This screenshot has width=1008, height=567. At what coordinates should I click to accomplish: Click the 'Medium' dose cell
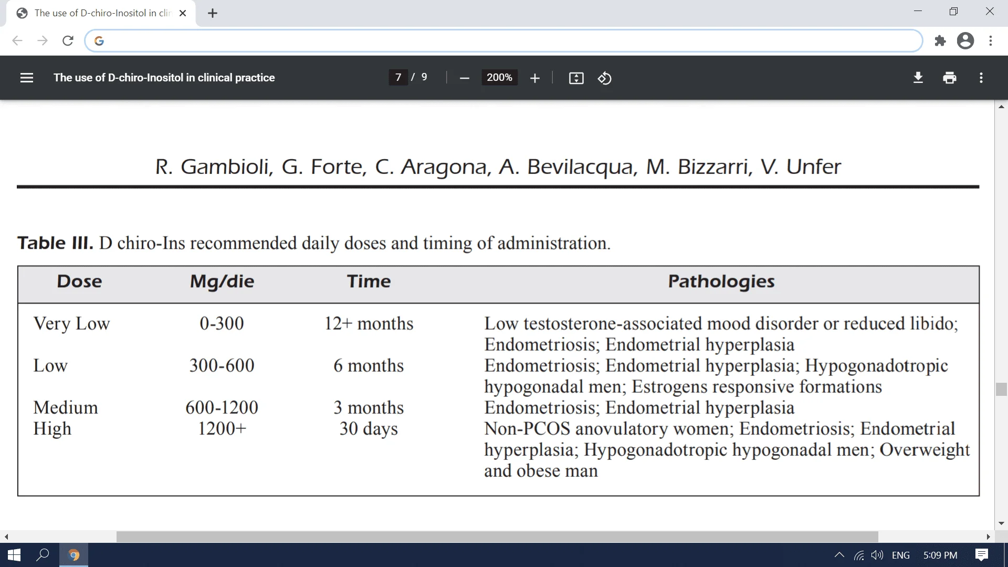coord(66,407)
